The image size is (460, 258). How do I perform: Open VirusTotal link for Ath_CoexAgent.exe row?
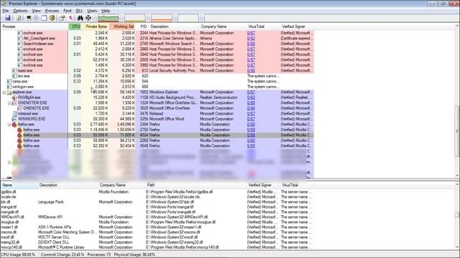251,38
